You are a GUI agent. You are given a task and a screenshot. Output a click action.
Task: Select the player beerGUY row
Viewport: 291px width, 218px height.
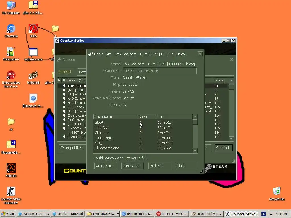point(143,128)
